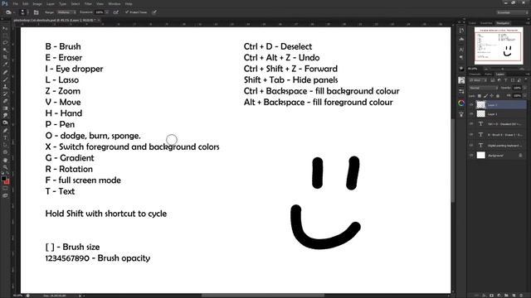Click the Navigator zoom slider
This screenshot has width=531, height=298.
tap(503, 69)
